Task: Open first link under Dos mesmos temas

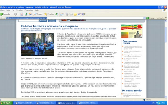Action: (133, 48)
